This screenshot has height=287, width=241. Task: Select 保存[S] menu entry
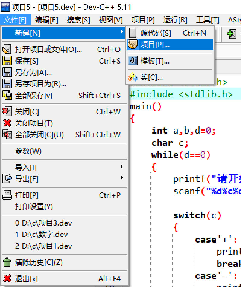64,61
